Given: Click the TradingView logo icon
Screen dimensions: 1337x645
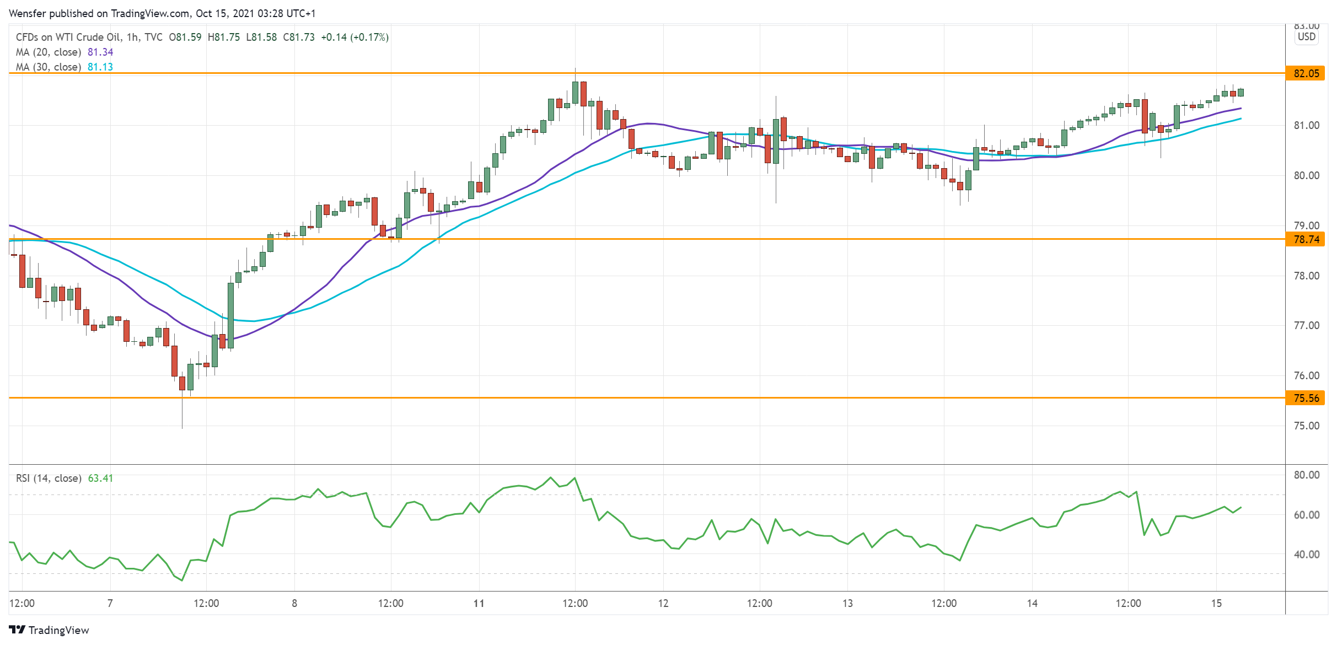Looking at the screenshot, I should 17,630.
